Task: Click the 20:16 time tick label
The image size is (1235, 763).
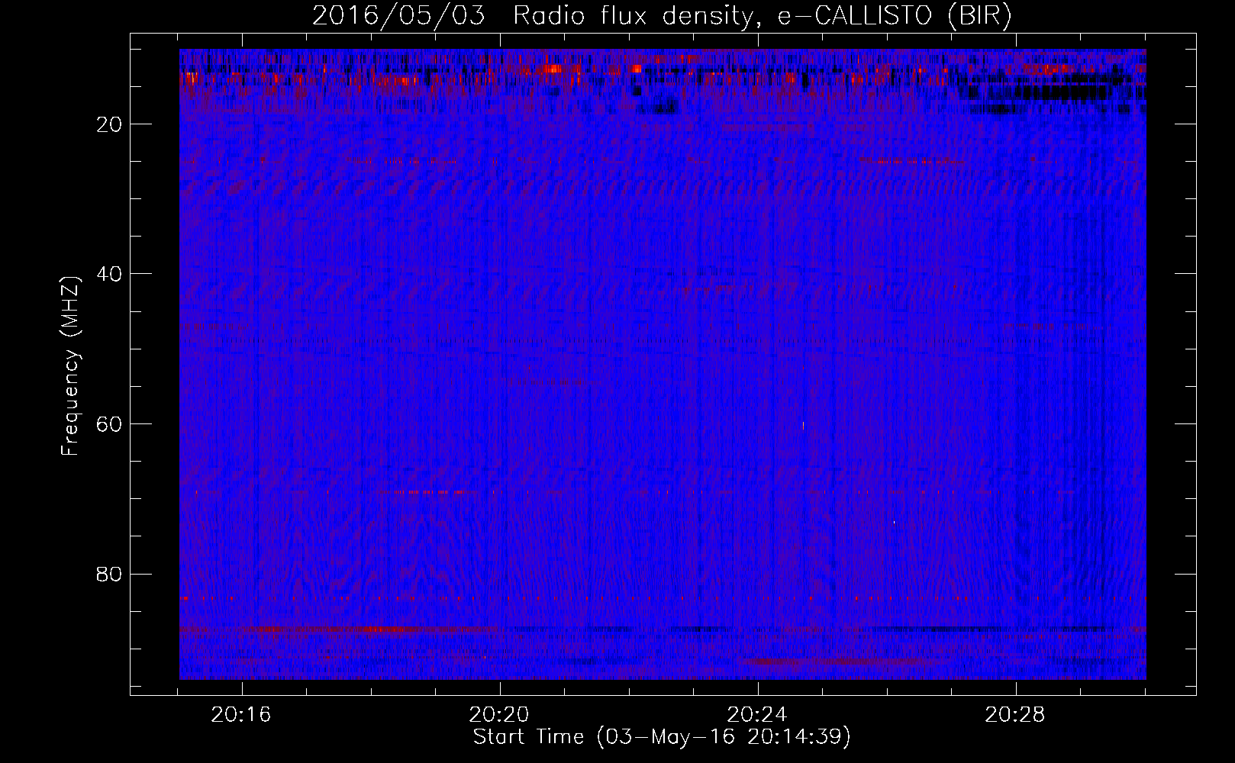Action: pyautogui.click(x=241, y=715)
